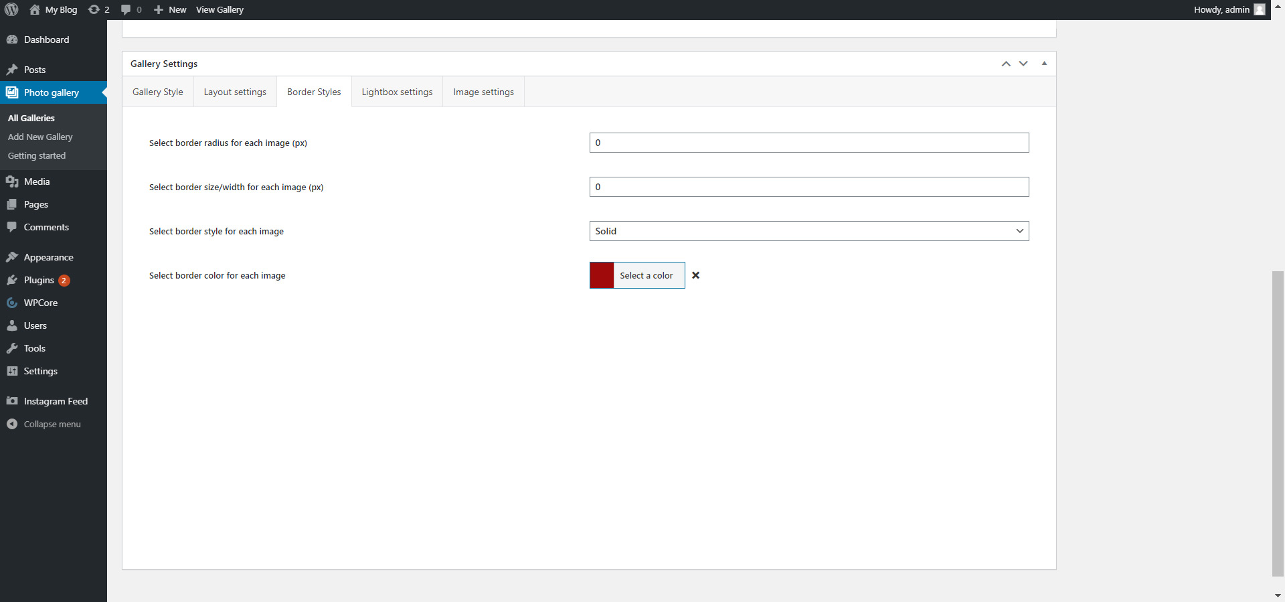Click the WPCore sidebar icon
This screenshot has height=602, width=1285.
coord(12,303)
